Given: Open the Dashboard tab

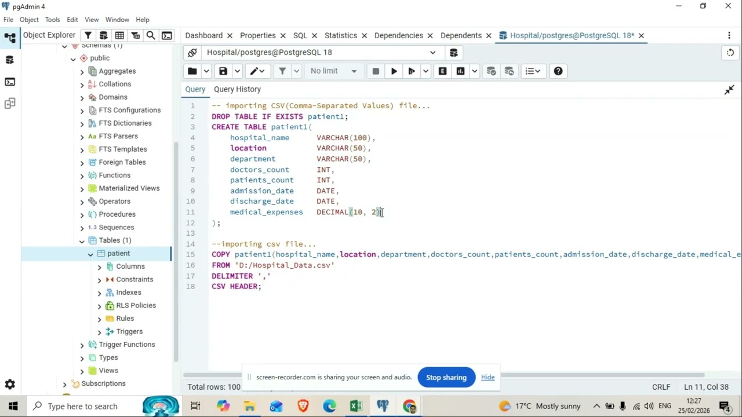Looking at the screenshot, I should [203, 35].
